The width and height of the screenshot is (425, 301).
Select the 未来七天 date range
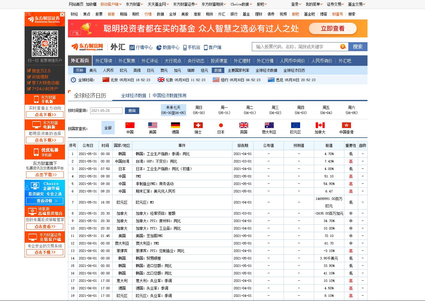(173, 110)
